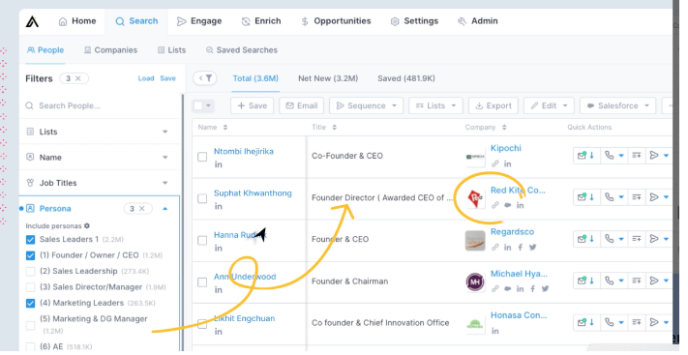Click the send sequence icon for Hanna's row
The image size is (688, 355).
[654, 239]
